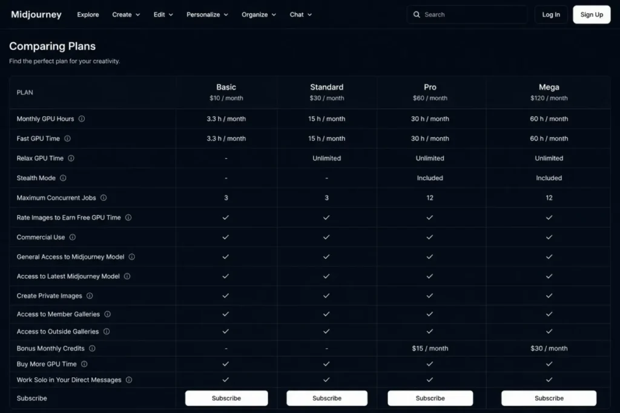Click Basic's Commercial Use checkmark
The image size is (620, 413).
tap(225, 237)
